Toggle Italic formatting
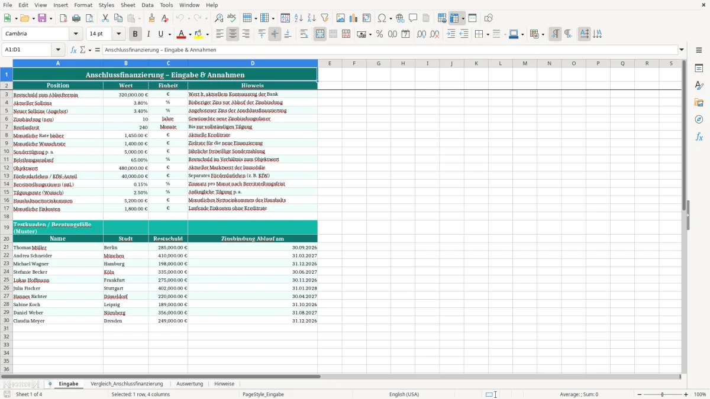The image size is (710, 399). (149, 34)
